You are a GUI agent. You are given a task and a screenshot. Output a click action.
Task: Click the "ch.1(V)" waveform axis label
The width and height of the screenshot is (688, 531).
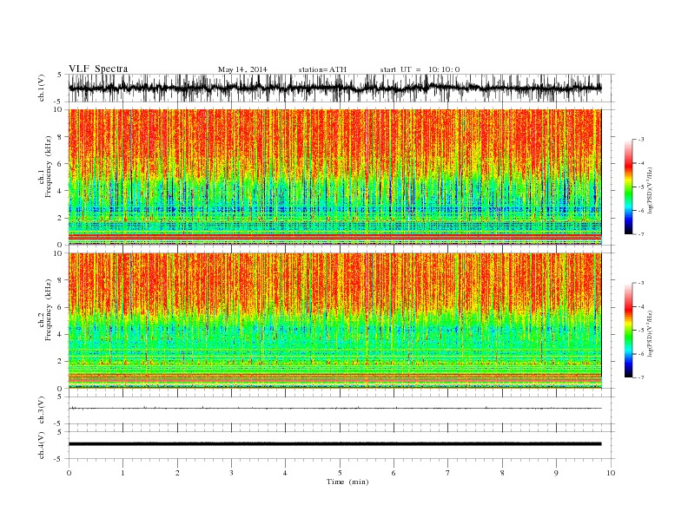pos(42,88)
